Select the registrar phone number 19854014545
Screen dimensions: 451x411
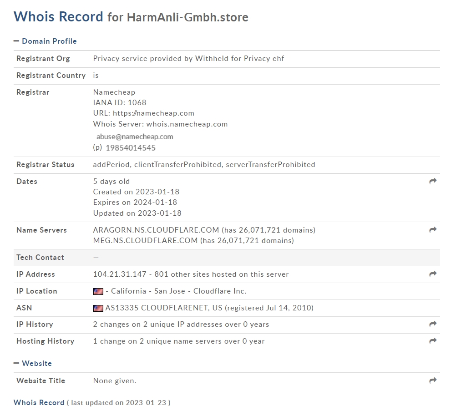pos(131,148)
